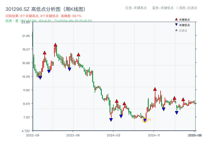Click the rightmost blue key-low triangle in 2025

pyautogui.click(x=177, y=112)
